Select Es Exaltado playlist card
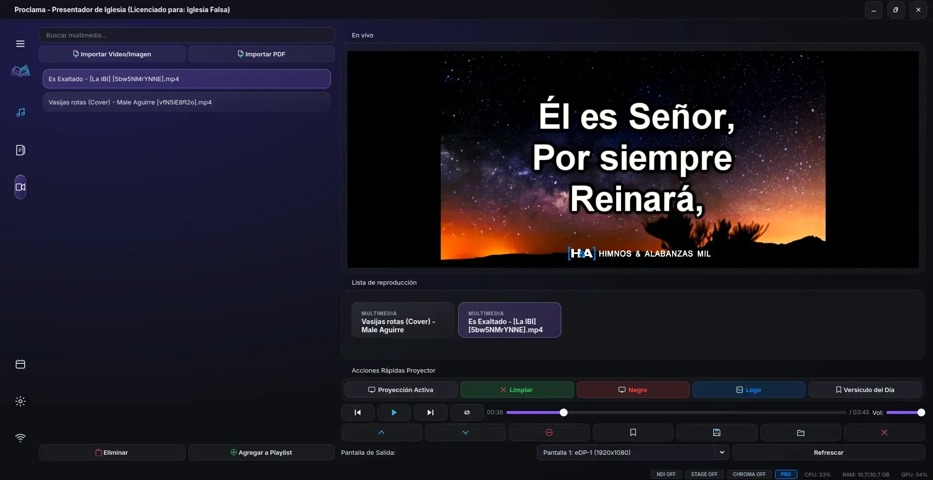The height and width of the screenshot is (480, 933). [x=510, y=320]
